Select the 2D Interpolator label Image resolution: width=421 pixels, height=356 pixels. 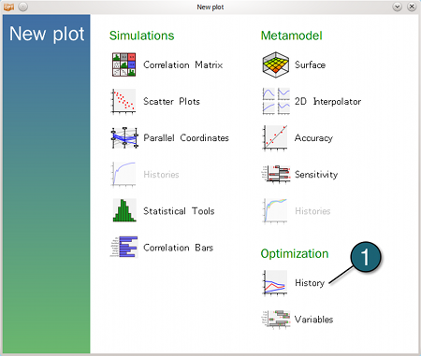pos(327,101)
